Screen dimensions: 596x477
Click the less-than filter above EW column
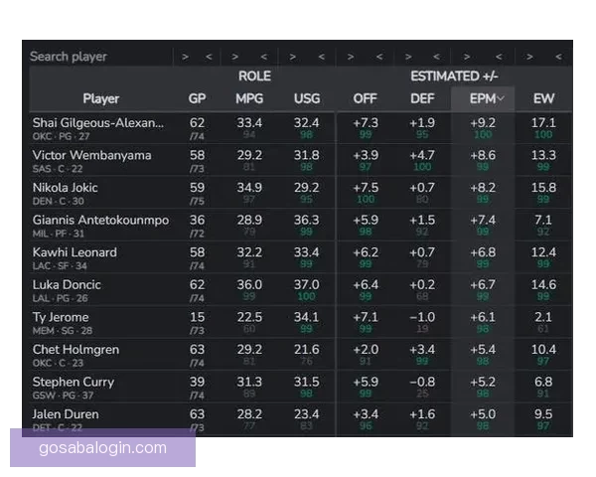coord(557,57)
